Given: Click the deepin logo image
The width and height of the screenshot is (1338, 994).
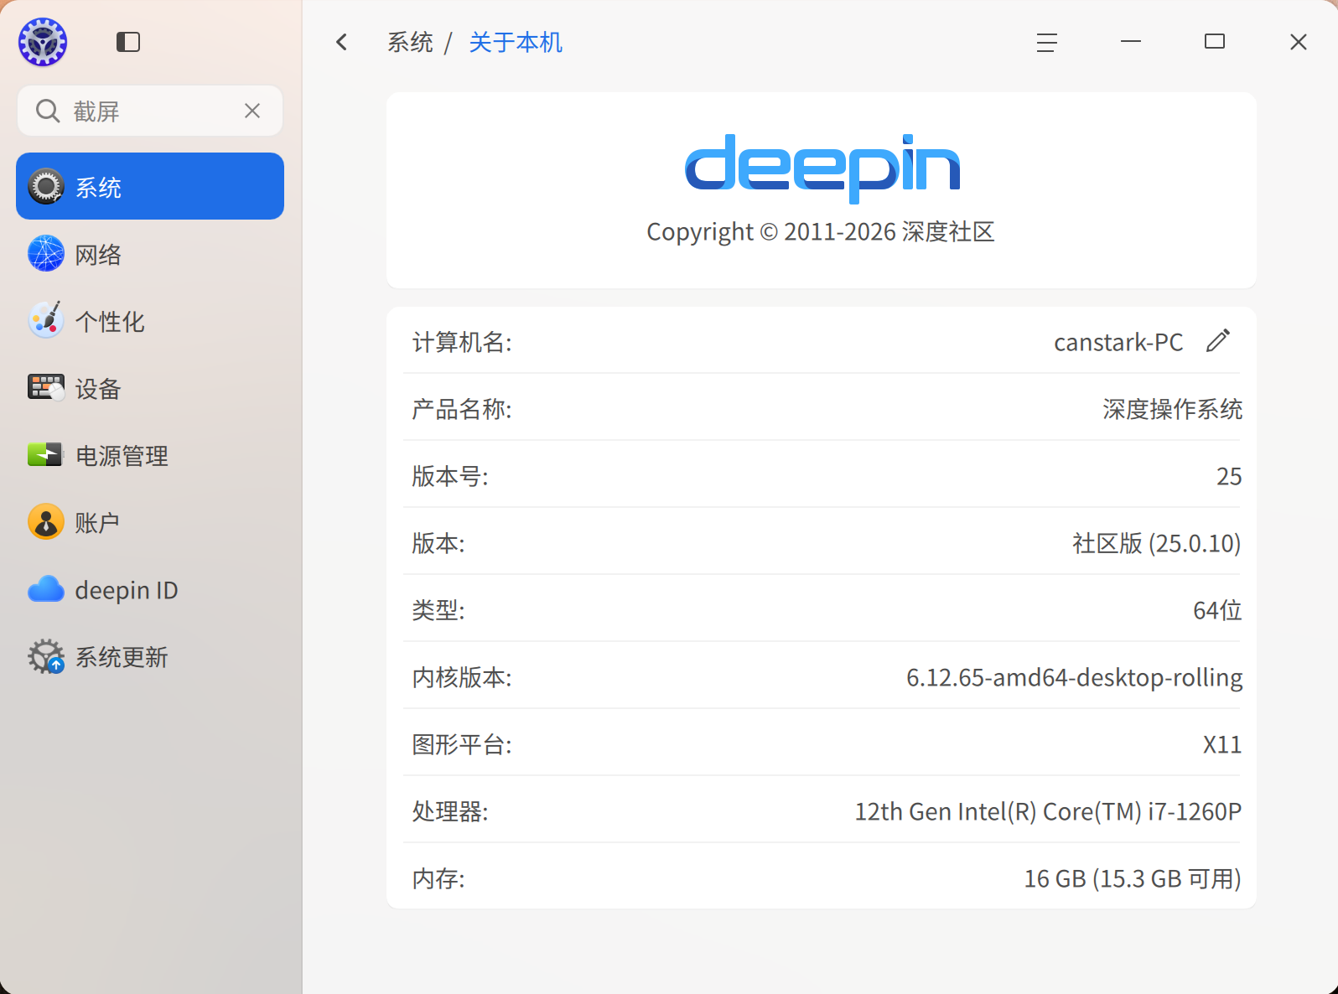Looking at the screenshot, I should tap(822, 168).
